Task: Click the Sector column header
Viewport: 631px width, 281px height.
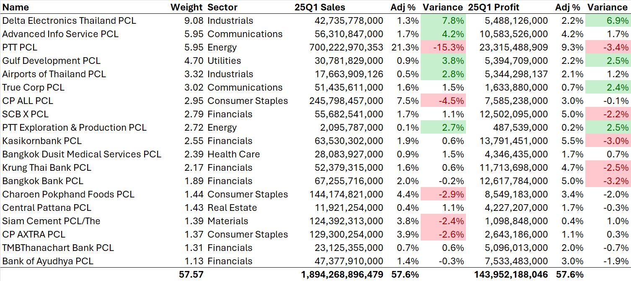Action: click(x=222, y=7)
